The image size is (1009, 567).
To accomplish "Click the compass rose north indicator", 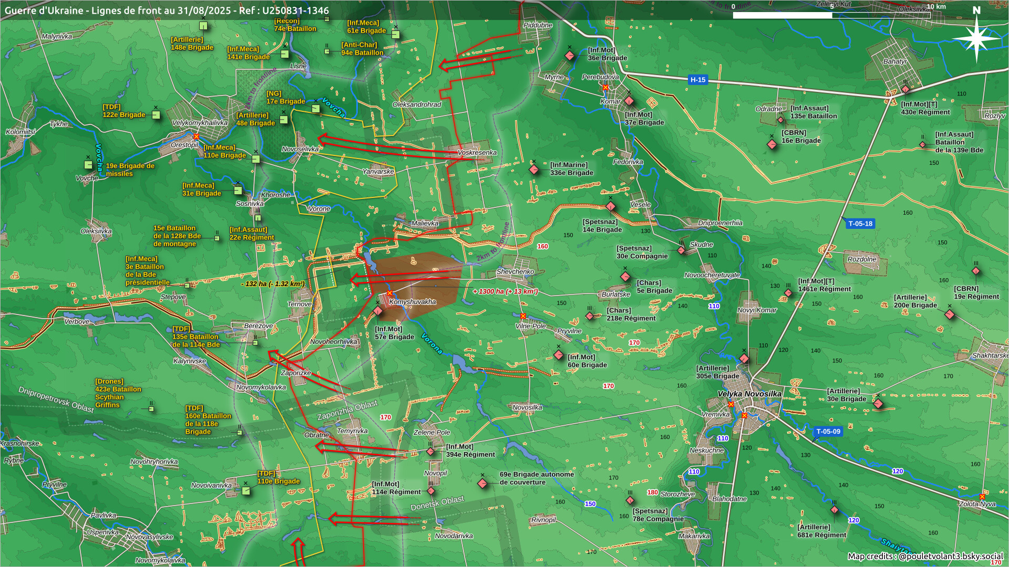I will pos(976,38).
